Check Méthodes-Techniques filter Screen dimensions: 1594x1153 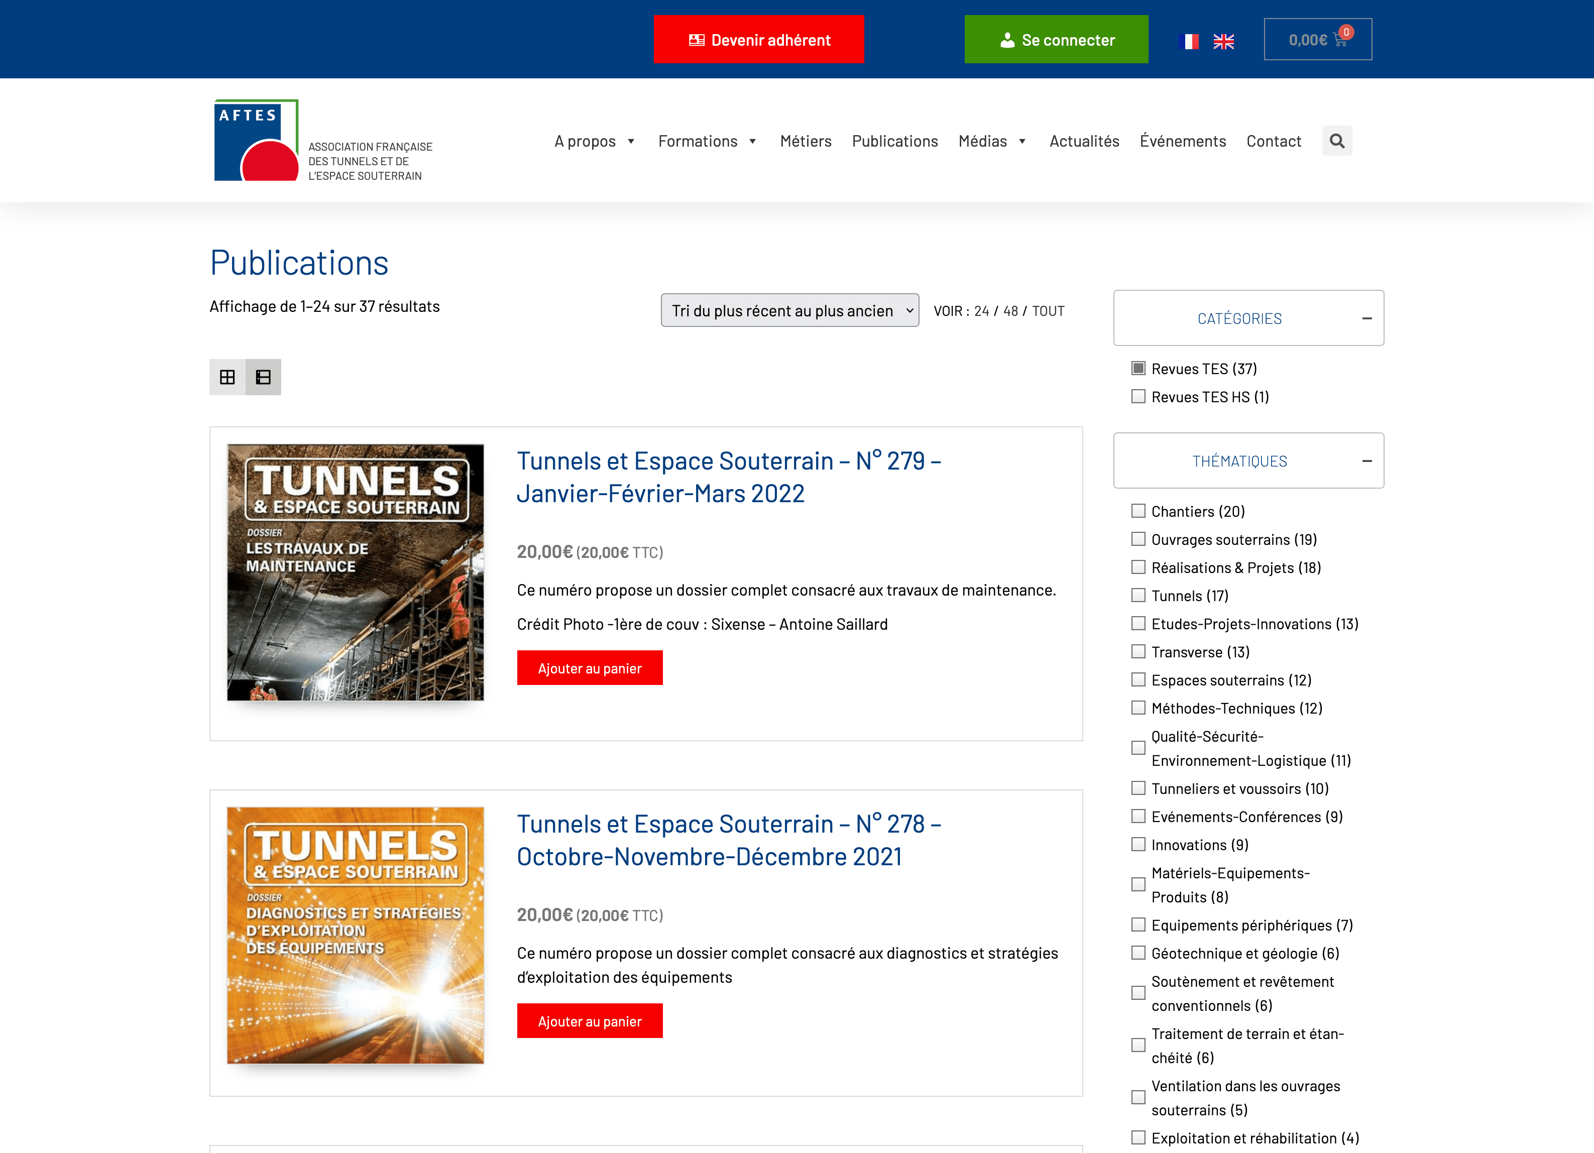point(1138,708)
